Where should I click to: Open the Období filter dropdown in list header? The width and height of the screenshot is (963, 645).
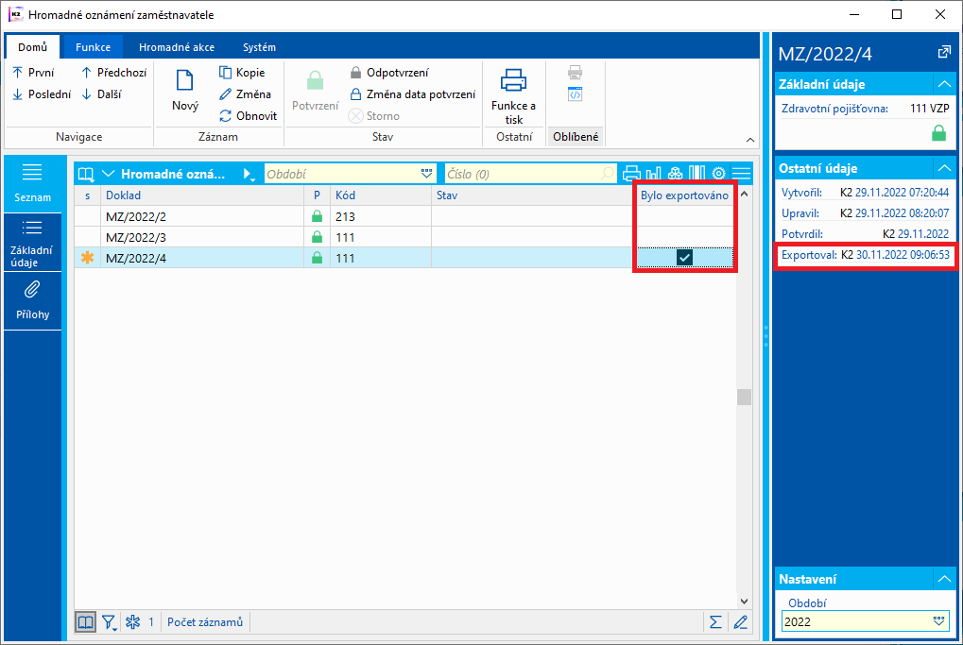tap(427, 174)
